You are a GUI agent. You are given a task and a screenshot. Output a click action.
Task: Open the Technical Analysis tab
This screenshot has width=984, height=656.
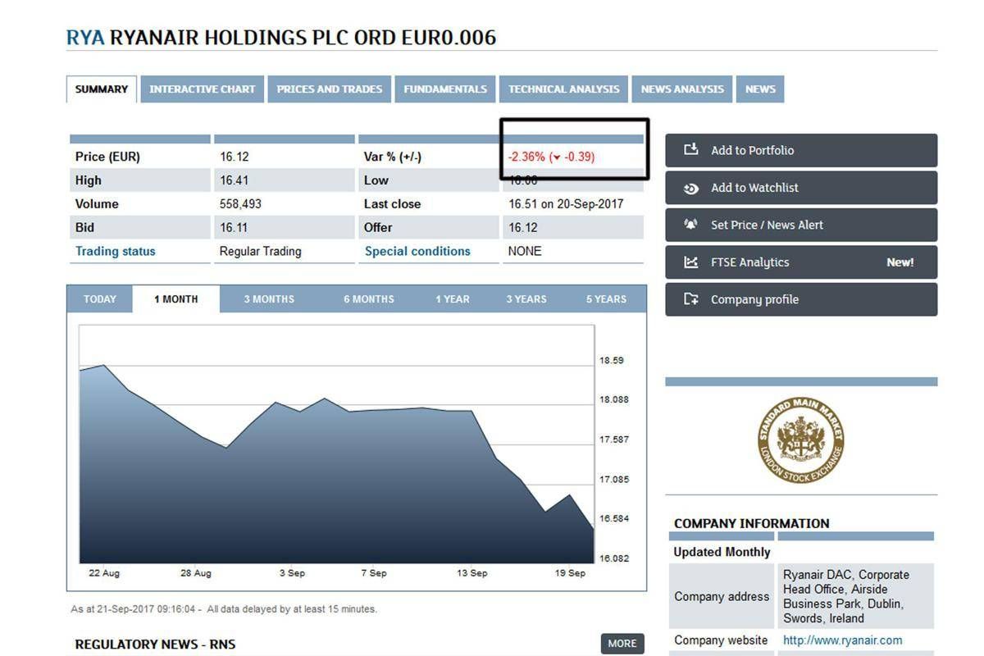pos(564,89)
